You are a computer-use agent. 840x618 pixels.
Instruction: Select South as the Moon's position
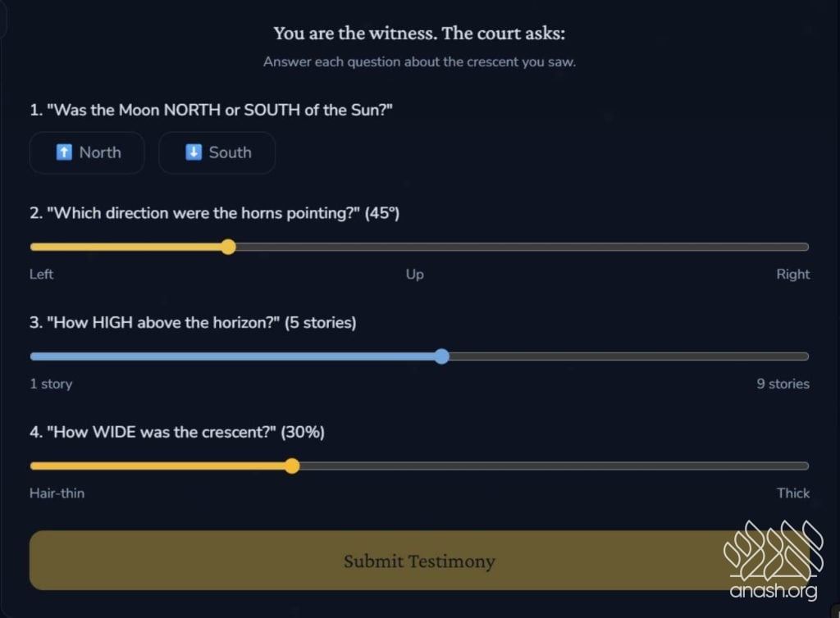point(217,152)
